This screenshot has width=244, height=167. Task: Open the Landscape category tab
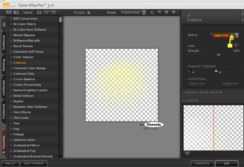(4, 88)
